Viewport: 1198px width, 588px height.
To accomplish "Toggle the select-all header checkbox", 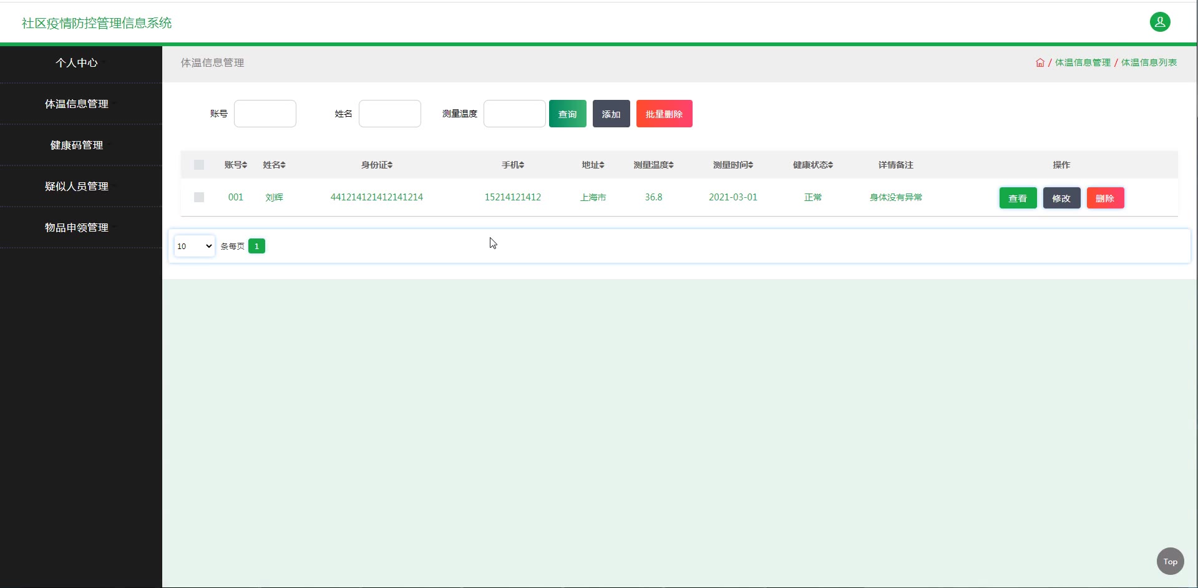I will 199,165.
